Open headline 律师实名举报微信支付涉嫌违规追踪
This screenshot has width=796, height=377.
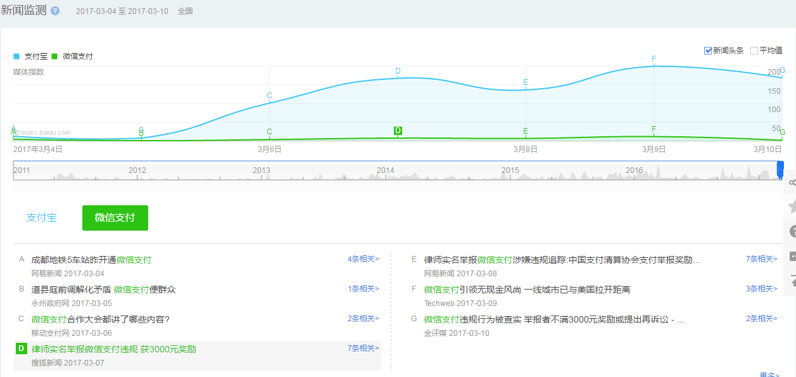pos(562,260)
